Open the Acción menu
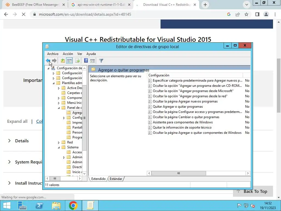This screenshot has width=281, height=211. 68,54
